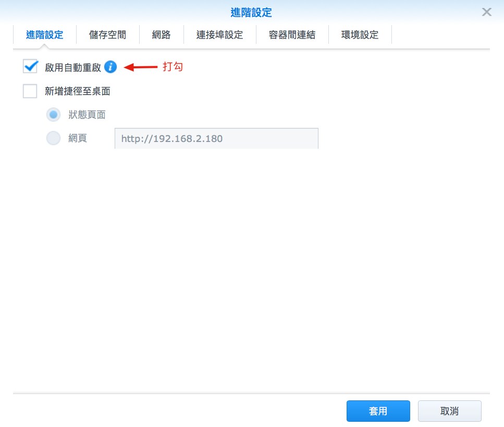Click the 套用 apply button
The image size is (504, 427).
[378, 411]
